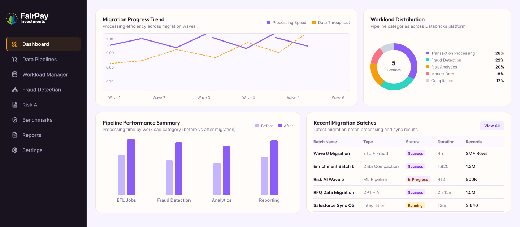The image size is (520, 227).
Task: Click Fraud Detection teal legend dot
Action: coord(428,60)
